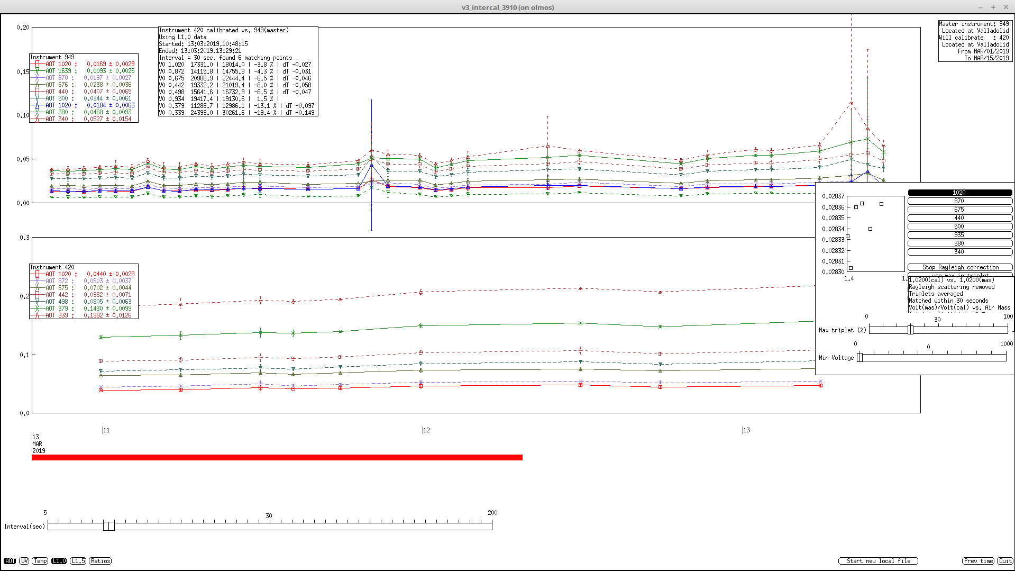Choose the 440 wavelength channel
Screen dimensions: 1015x571
[960, 218]
